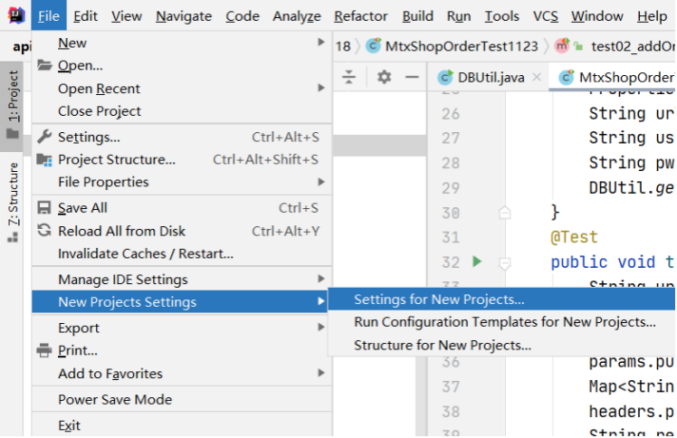Expand the Add to Favorites submenu
Viewport: 677px width, 438px height.
[x=320, y=373]
